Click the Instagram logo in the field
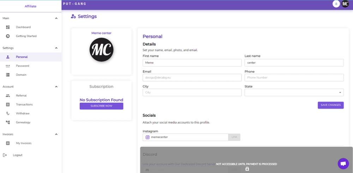Image resolution: width=353 pixels, height=173 pixels. [x=148, y=137]
